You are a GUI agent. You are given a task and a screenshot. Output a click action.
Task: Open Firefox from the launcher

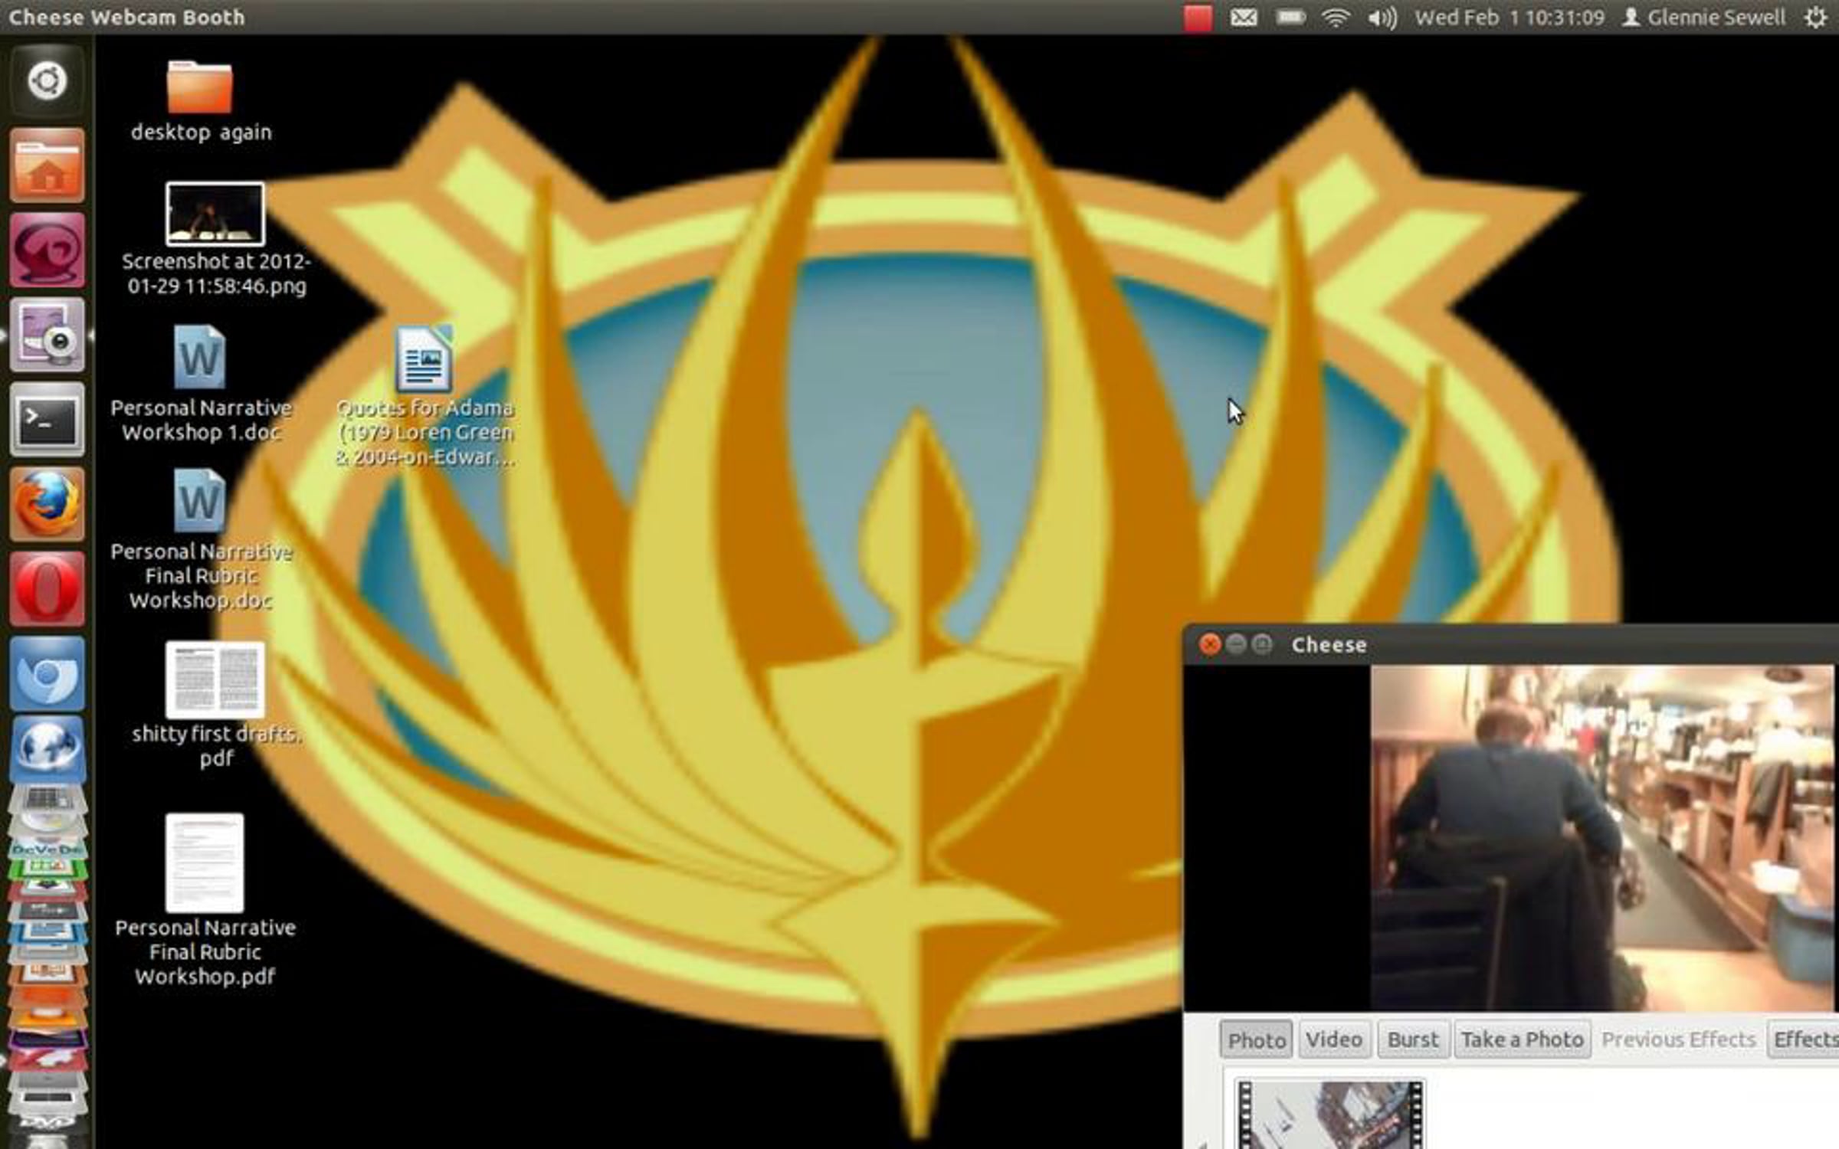[x=47, y=505]
